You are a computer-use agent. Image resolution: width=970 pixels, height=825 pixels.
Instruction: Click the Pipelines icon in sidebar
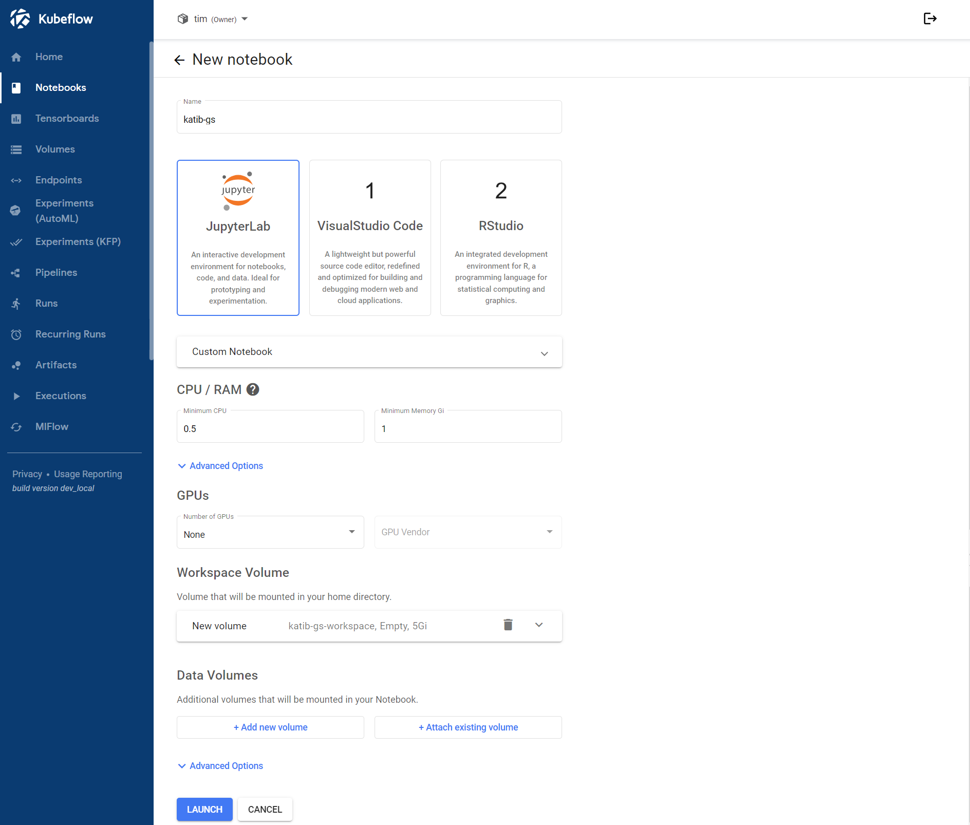[x=16, y=273]
